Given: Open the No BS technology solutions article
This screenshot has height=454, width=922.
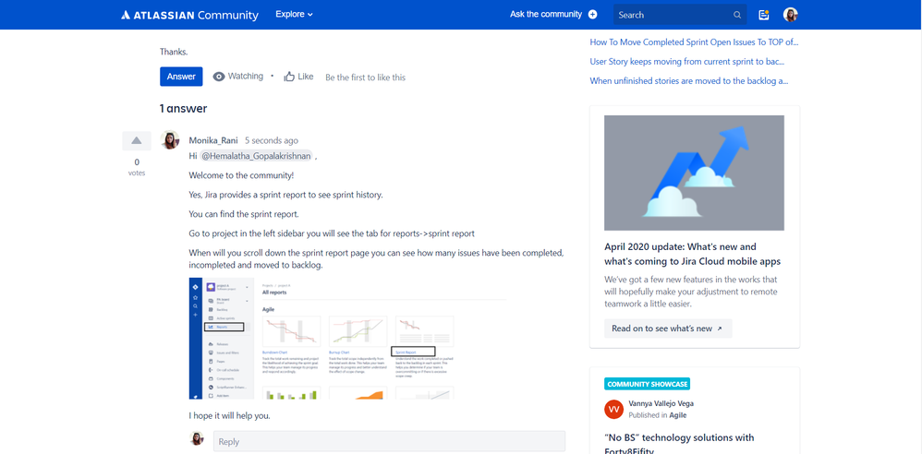Looking at the screenshot, I should coord(679,445).
